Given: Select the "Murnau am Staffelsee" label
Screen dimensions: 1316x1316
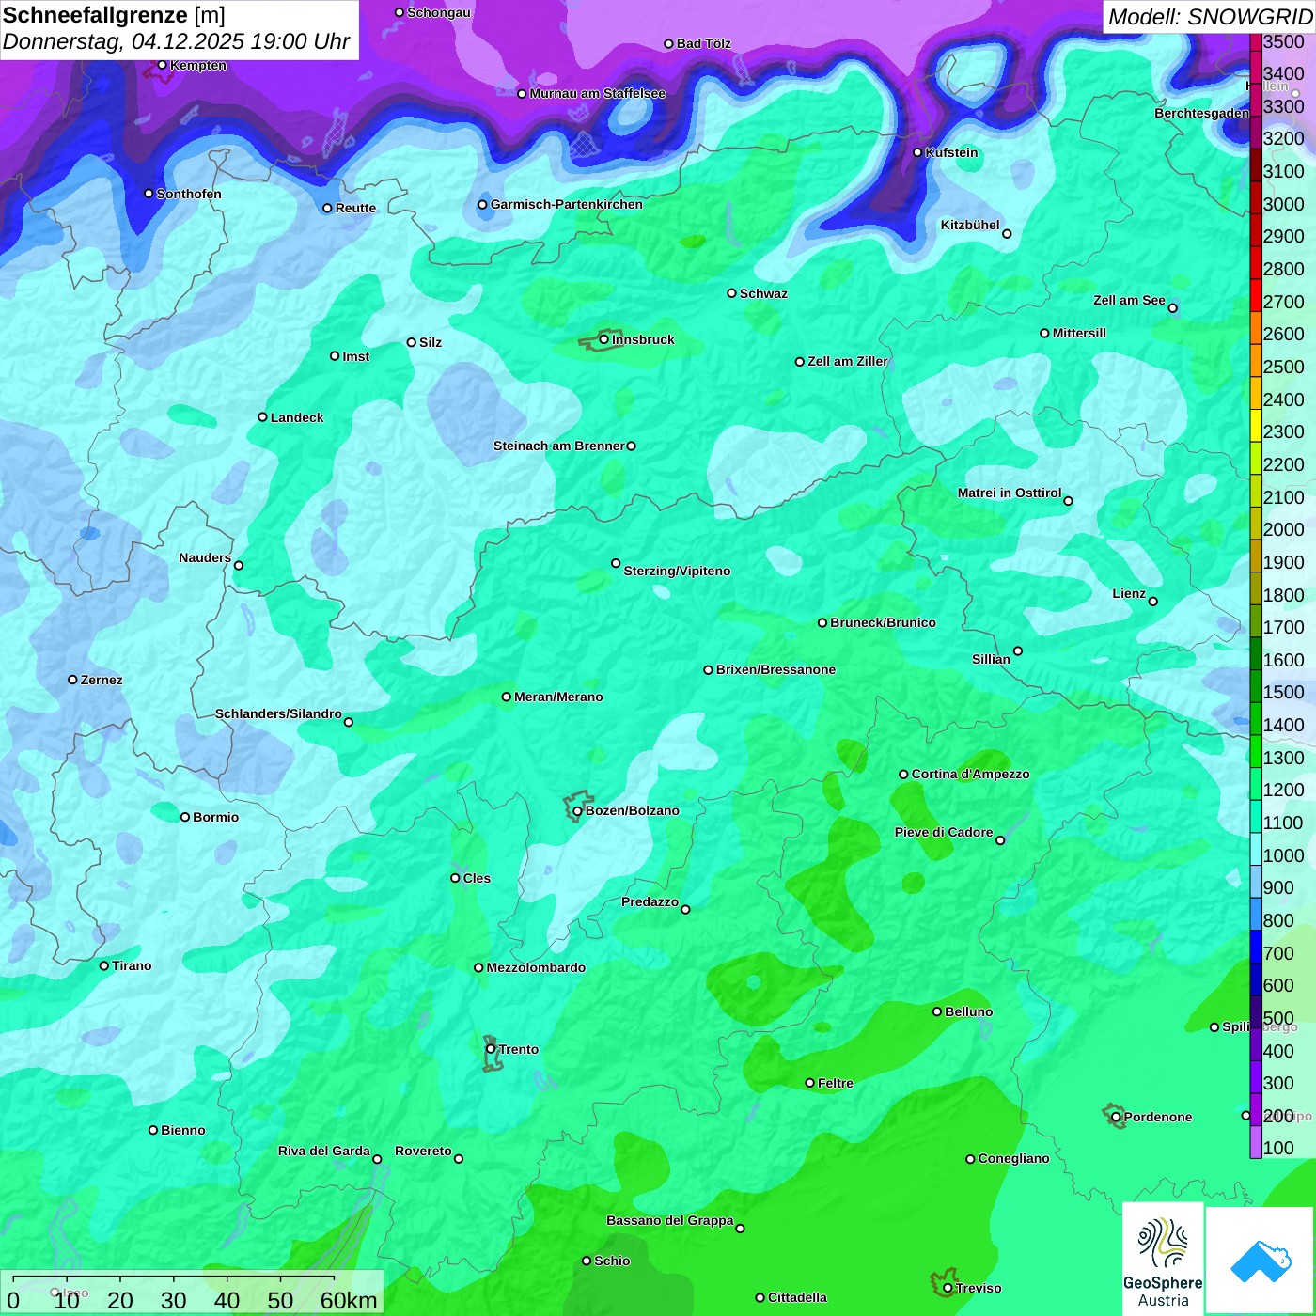Looking at the screenshot, I should (597, 93).
